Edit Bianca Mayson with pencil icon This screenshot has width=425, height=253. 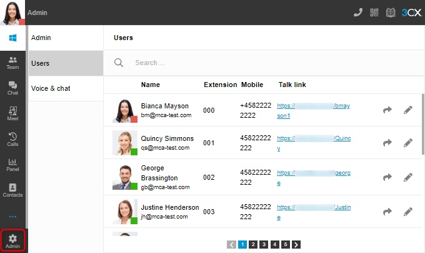408,110
